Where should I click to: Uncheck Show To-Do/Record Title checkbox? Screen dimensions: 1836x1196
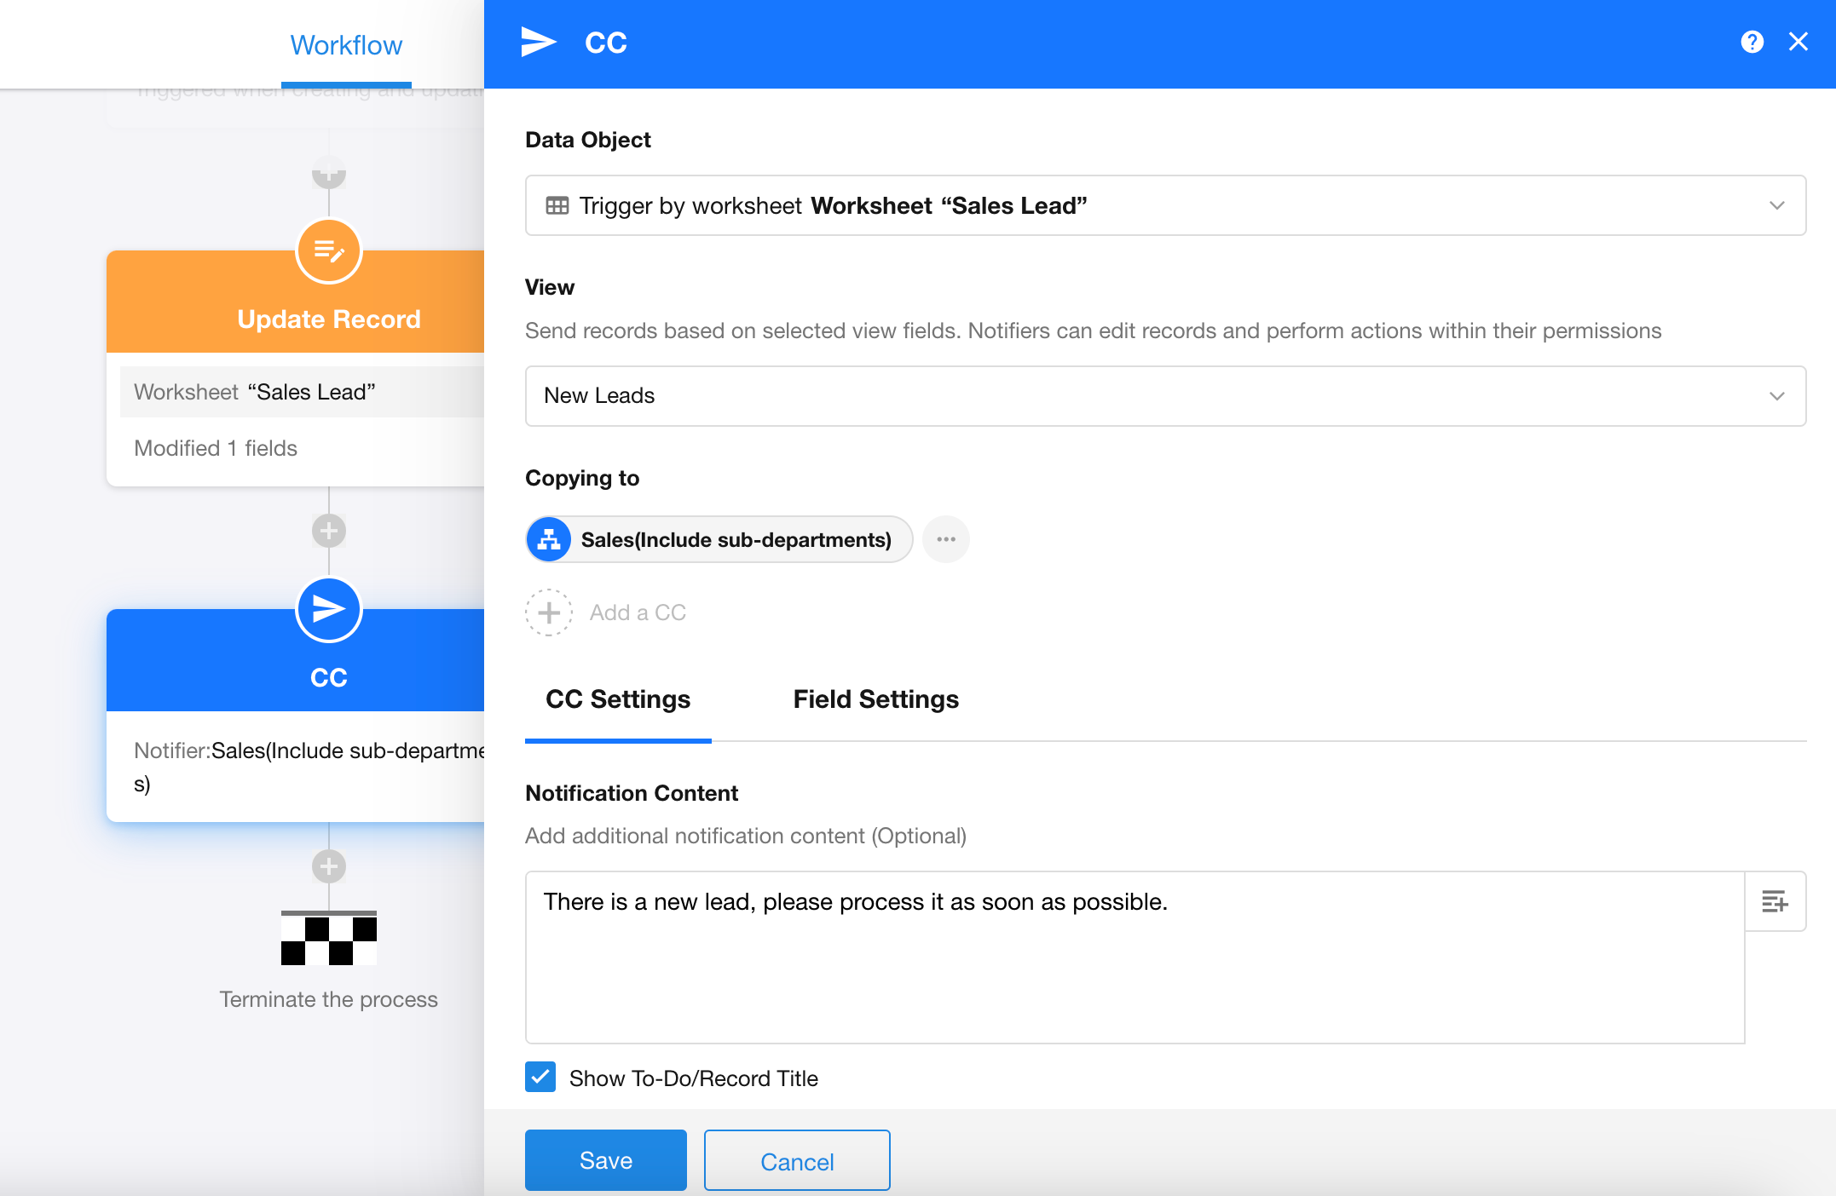click(x=540, y=1077)
